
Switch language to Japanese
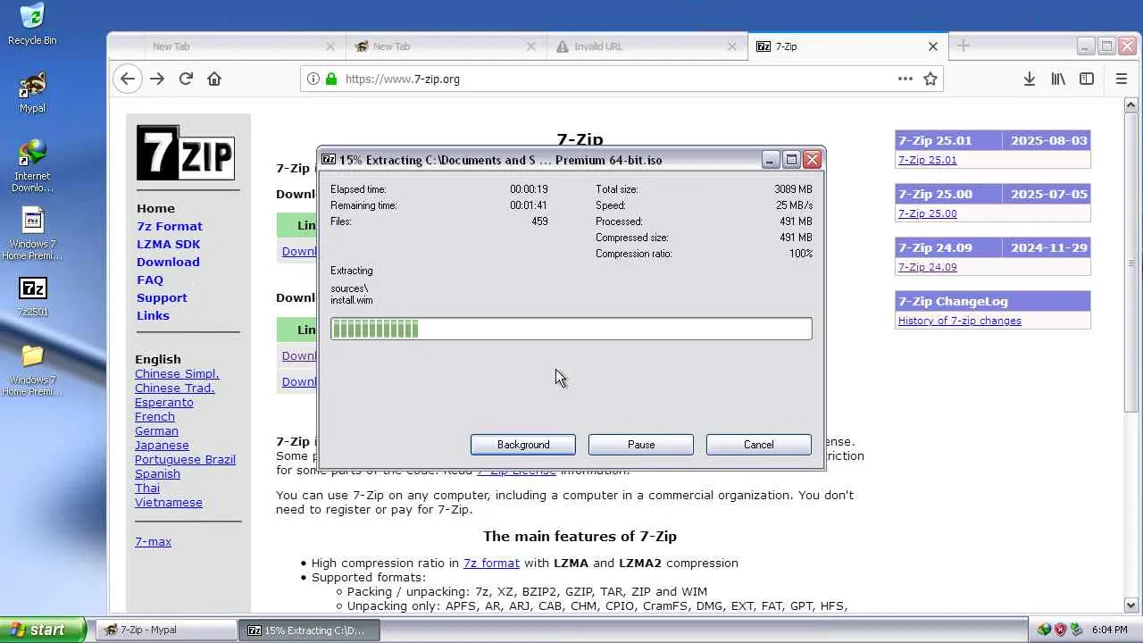(x=162, y=445)
